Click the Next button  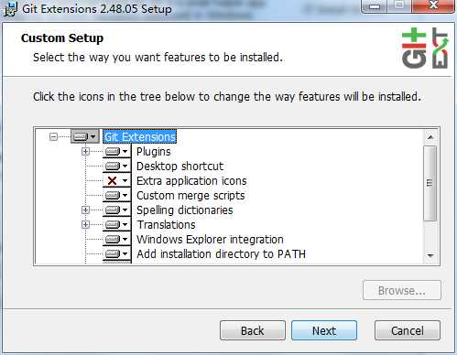[x=324, y=330]
